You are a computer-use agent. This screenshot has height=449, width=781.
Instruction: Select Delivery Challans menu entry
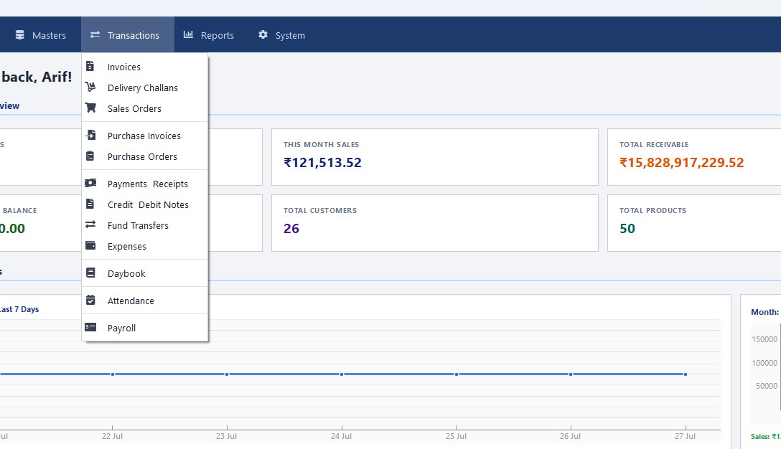coord(144,88)
